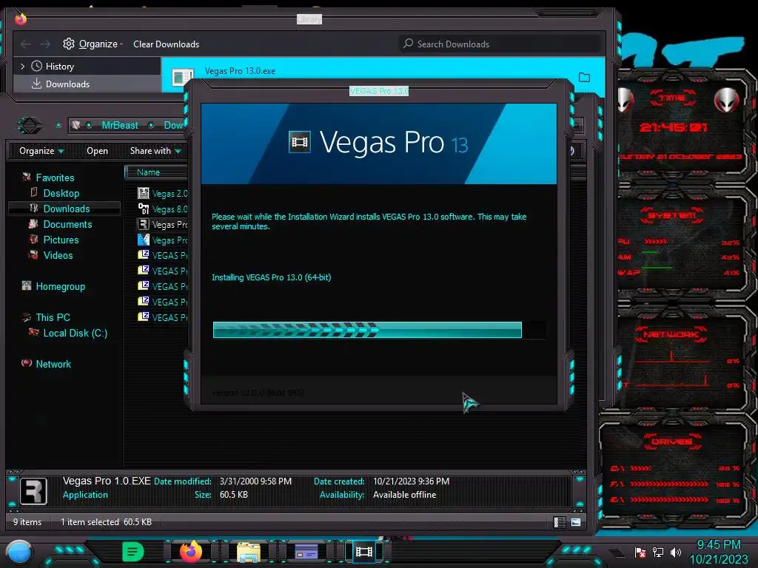The image size is (758, 568).
Task: Click TIME header on desktop widget
Action: (673, 98)
